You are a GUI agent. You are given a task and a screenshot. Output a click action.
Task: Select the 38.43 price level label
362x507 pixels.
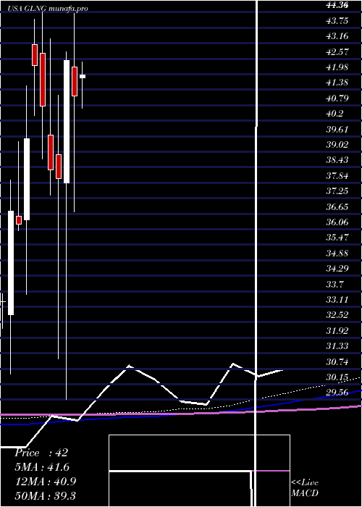point(337,160)
